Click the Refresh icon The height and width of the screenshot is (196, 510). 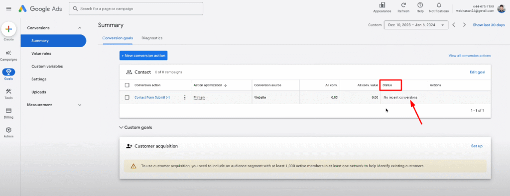[403, 5]
